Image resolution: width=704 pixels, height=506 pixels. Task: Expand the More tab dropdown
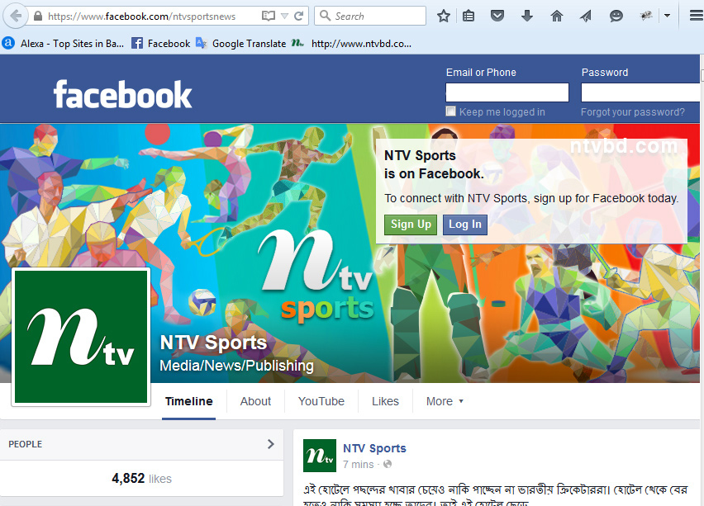[x=445, y=401]
